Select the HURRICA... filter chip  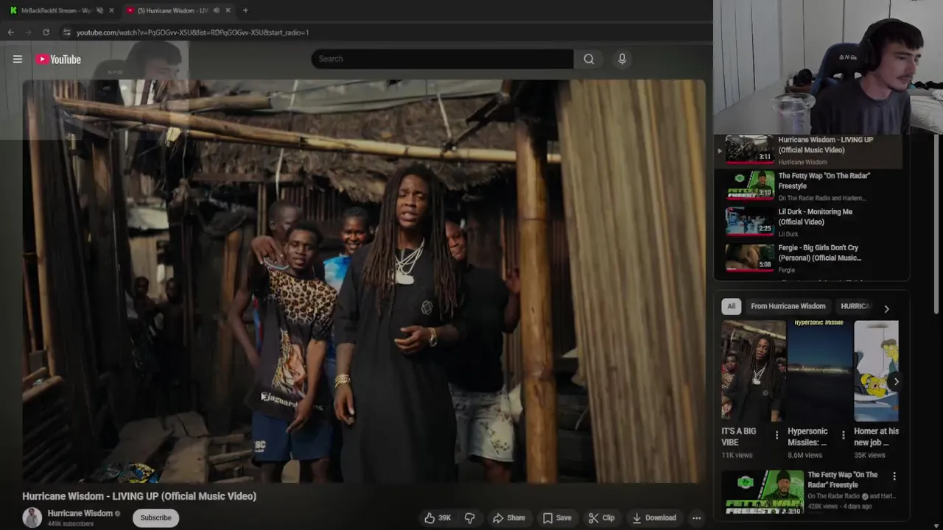point(856,306)
